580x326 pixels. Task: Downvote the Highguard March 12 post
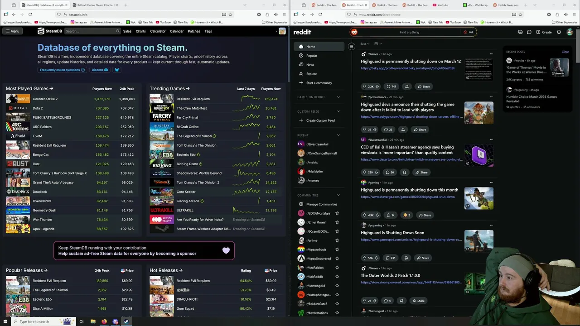pyautogui.click(x=377, y=86)
